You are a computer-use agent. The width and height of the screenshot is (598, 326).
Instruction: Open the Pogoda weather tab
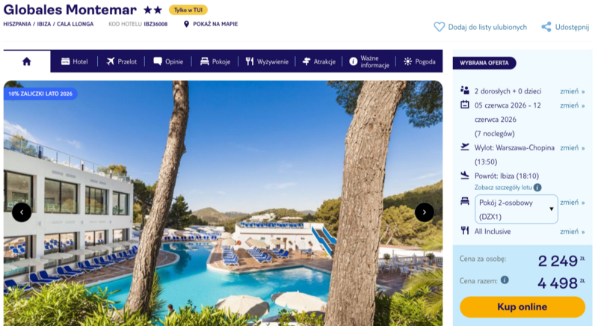click(419, 61)
